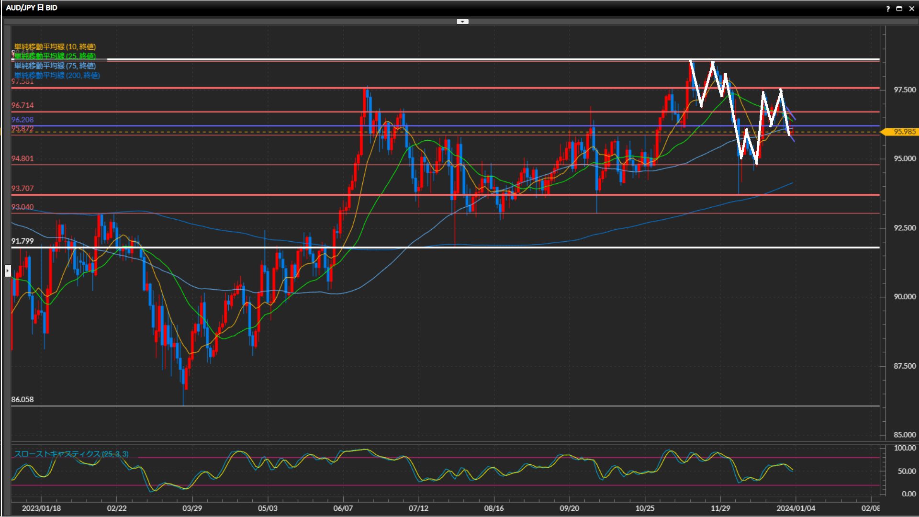Image resolution: width=919 pixels, height=517 pixels.
Task: Click the 2024/01/04 date axis label
Action: (x=796, y=508)
